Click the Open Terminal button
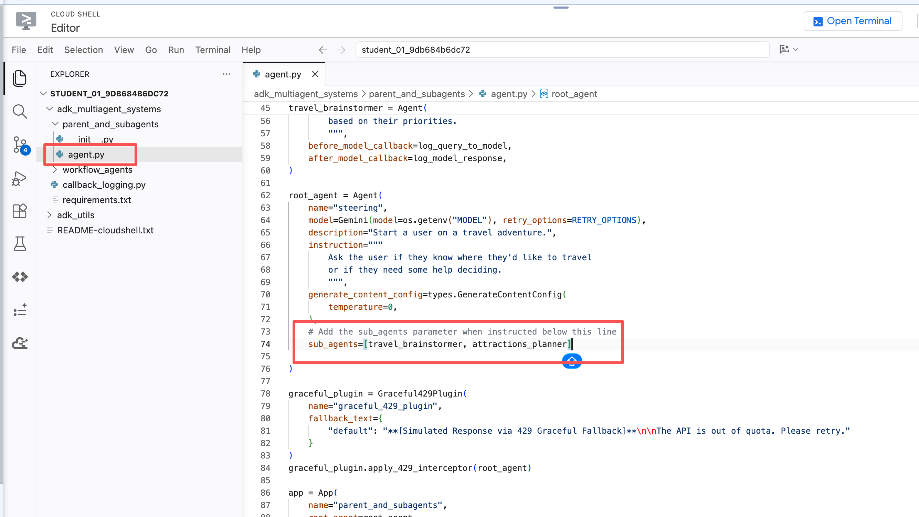Image resolution: width=919 pixels, height=517 pixels. (x=853, y=21)
